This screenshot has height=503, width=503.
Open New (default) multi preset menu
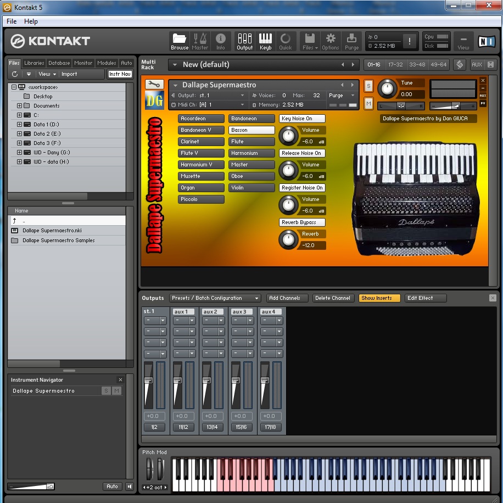tap(175, 64)
